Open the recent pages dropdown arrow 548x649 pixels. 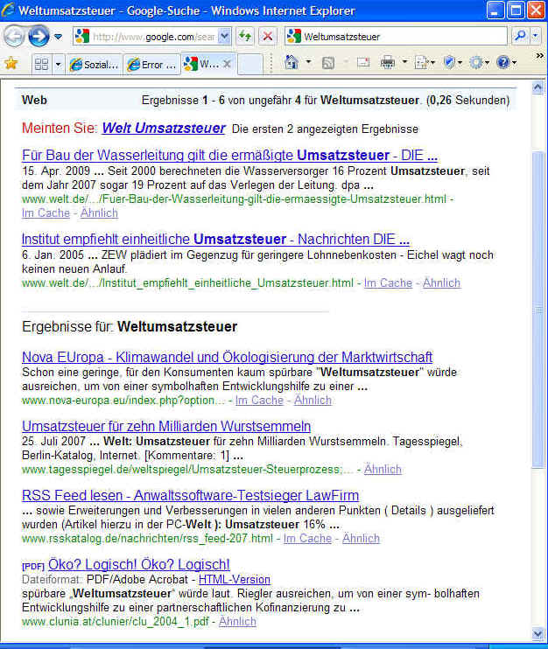[58, 37]
